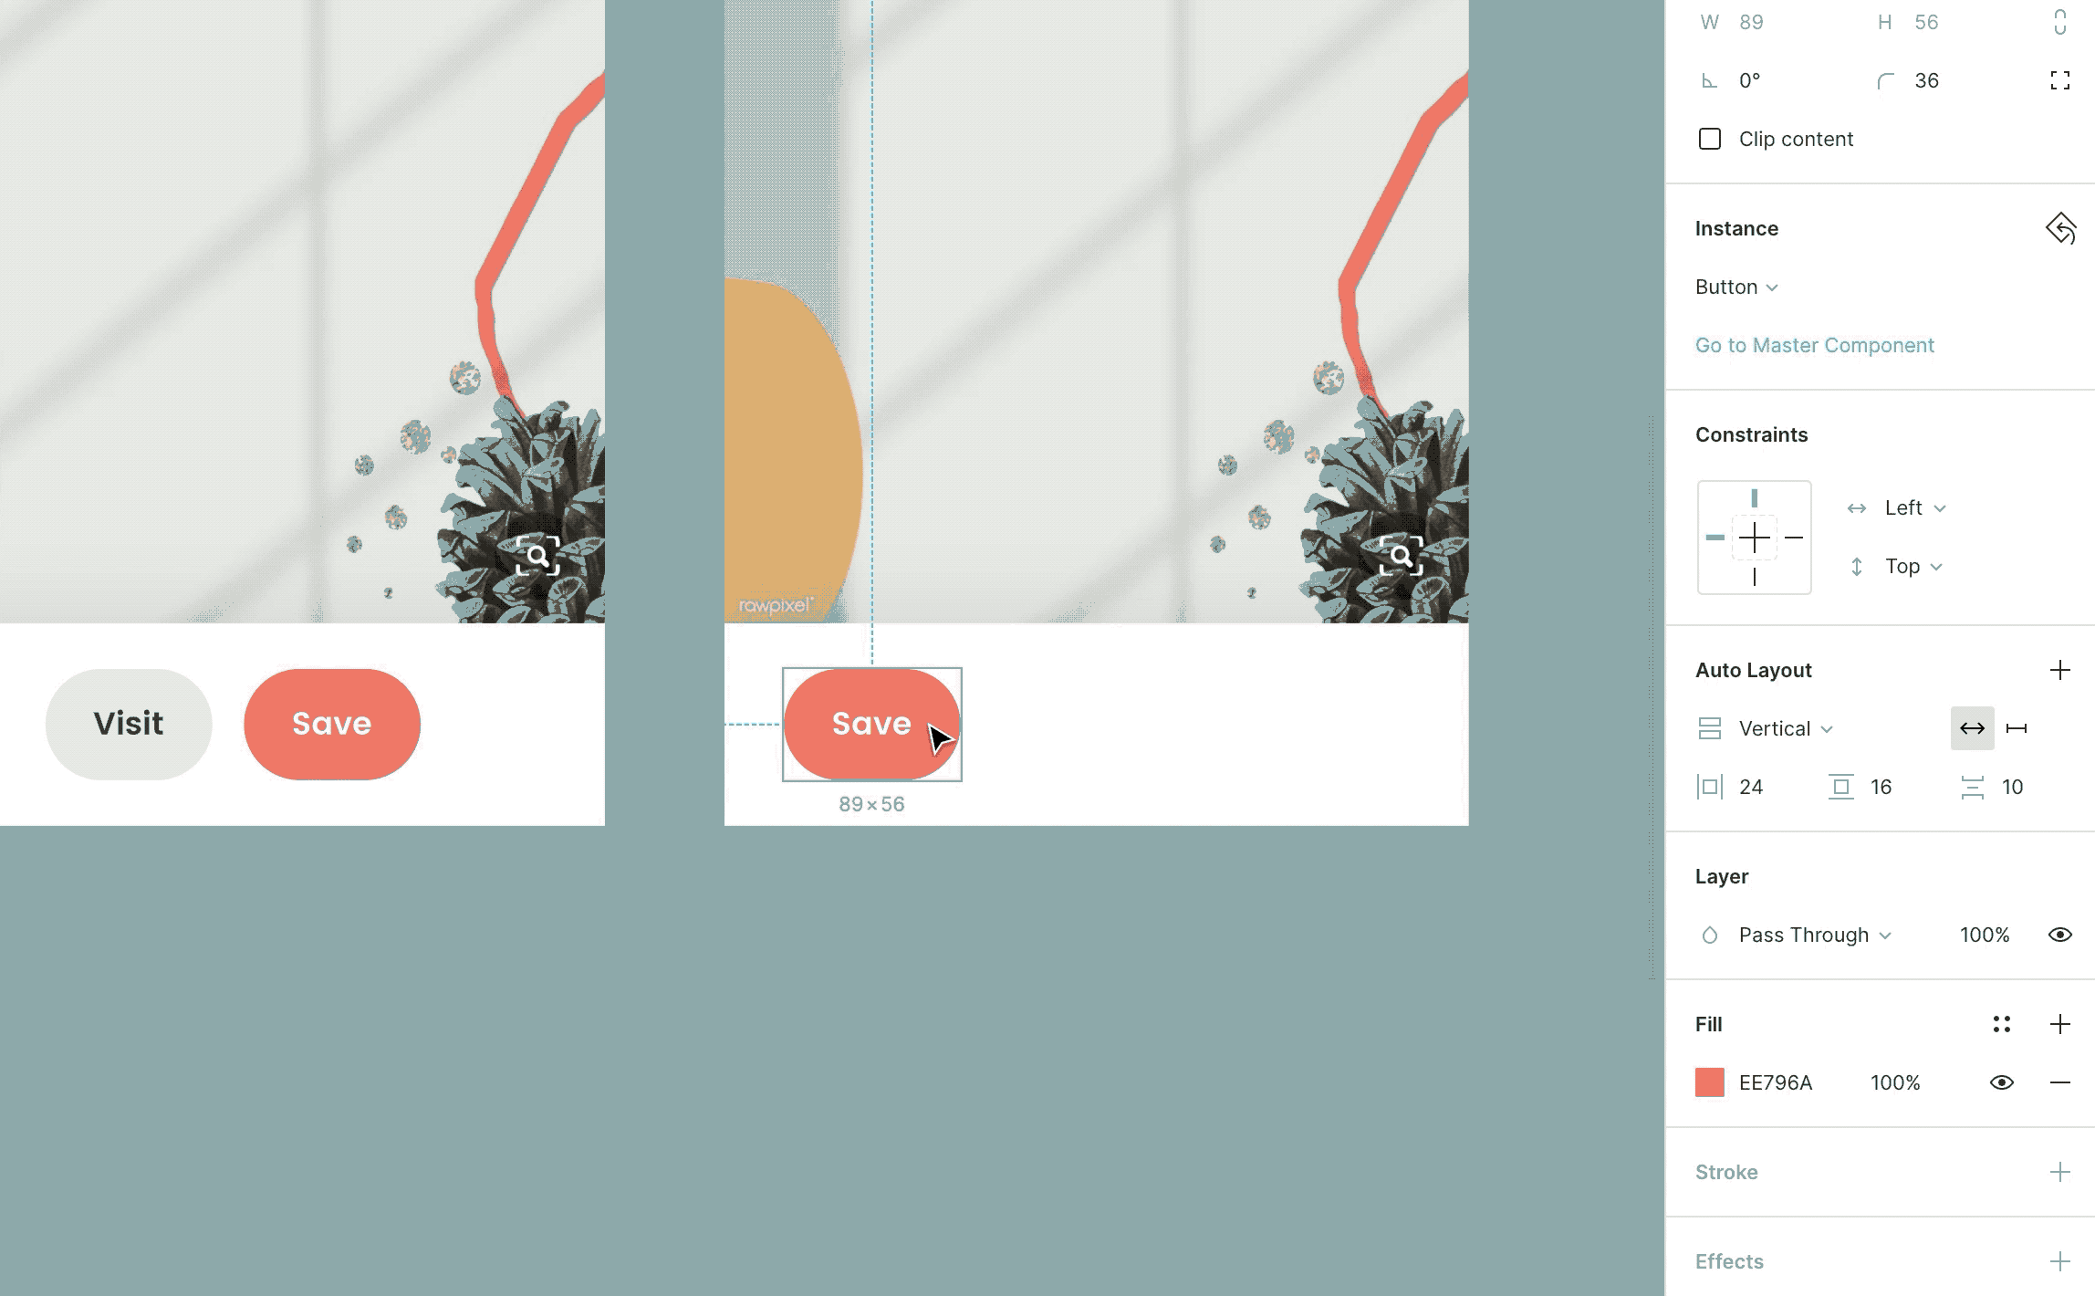Viewport: 2095px width, 1296px height.
Task: Click the detach instance icon
Action: coord(2062,227)
